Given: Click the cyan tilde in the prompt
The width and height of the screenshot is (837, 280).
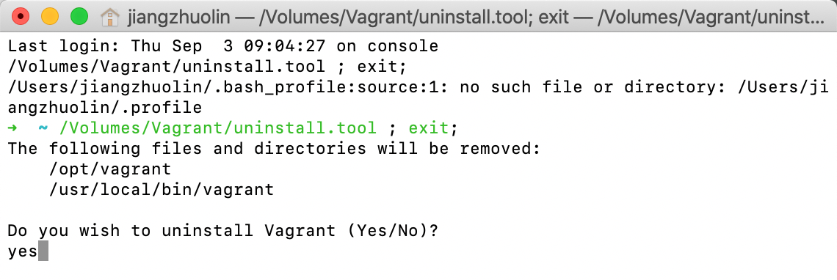Looking at the screenshot, I should [x=43, y=128].
